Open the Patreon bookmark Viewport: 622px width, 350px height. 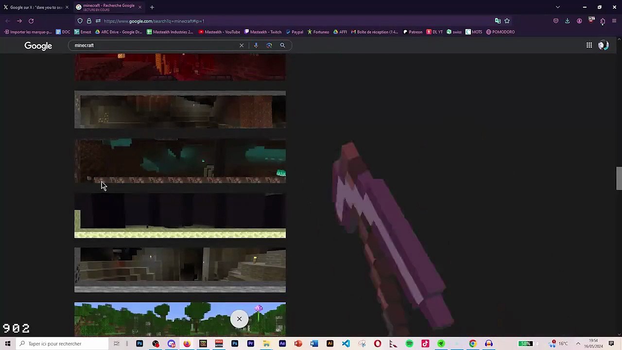click(x=413, y=32)
